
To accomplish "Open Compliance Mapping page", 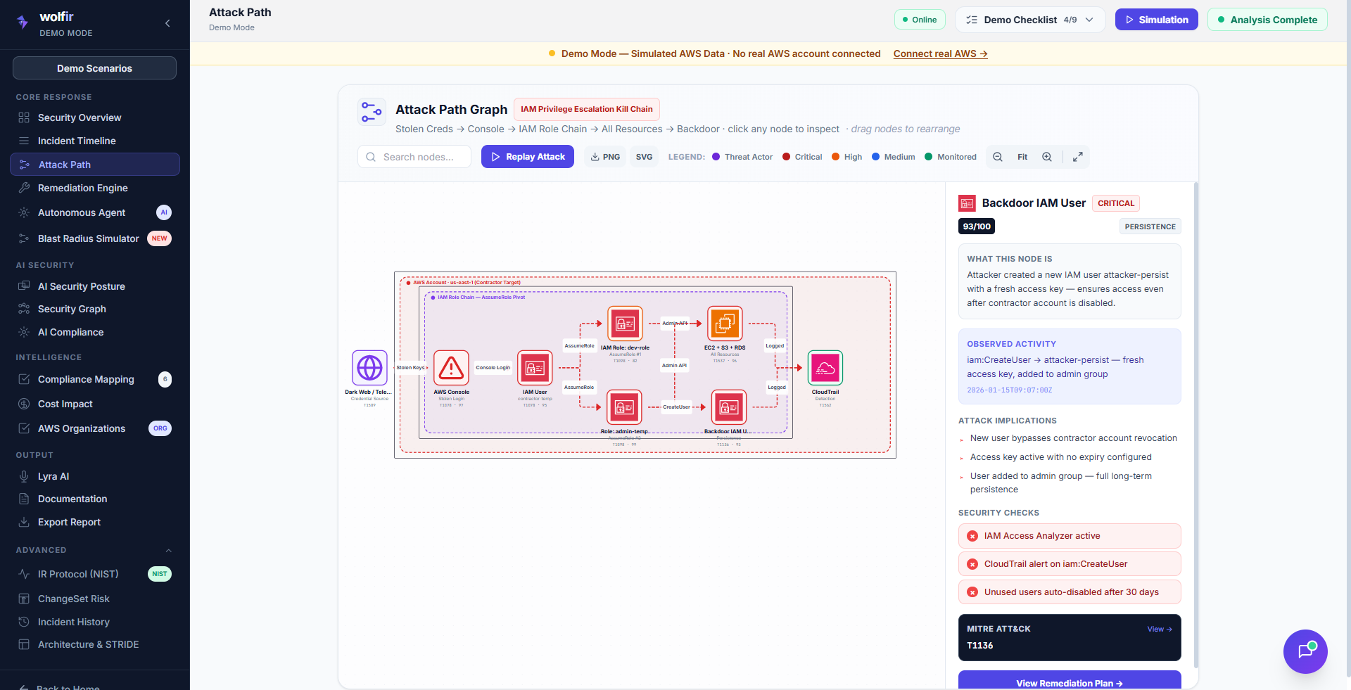I will pyautogui.click(x=95, y=379).
